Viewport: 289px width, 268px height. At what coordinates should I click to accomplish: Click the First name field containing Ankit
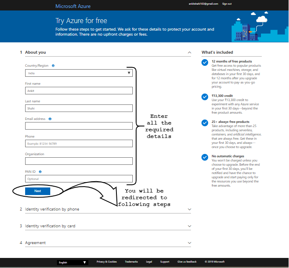79,91
